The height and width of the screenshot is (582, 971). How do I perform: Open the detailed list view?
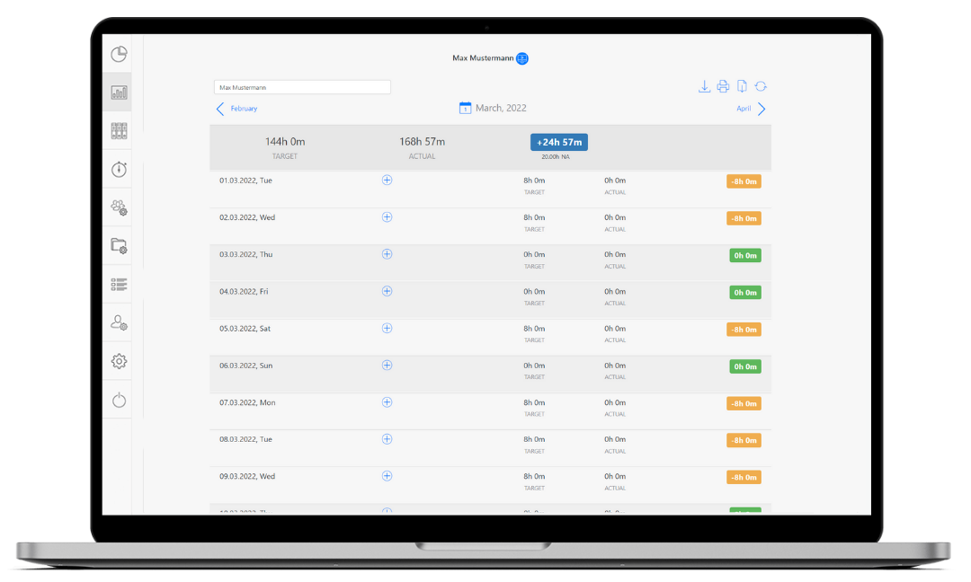point(118,284)
